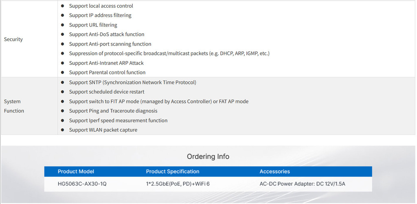Click the Anti-DoS attack function line
417x204 pixels.
pyautogui.click(x=107, y=35)
